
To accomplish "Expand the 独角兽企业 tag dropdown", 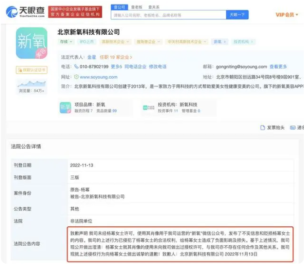I will 148,42.
